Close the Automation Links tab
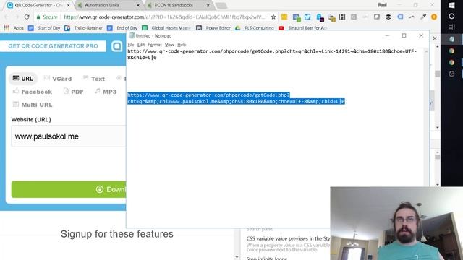Viewport: 463px width, 260px height. pyautogui.click(x=138, y=5)
